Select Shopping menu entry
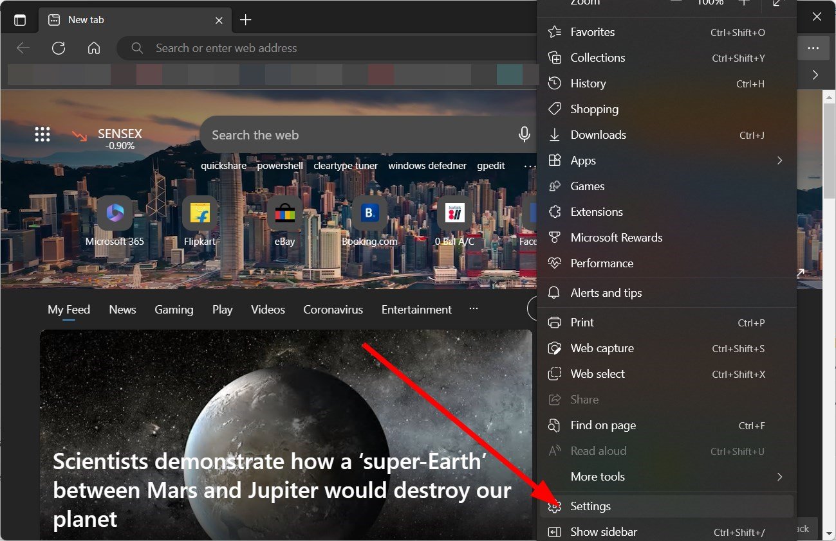The image size is (836, 541). pyautogui.click(x=667, y=109)
